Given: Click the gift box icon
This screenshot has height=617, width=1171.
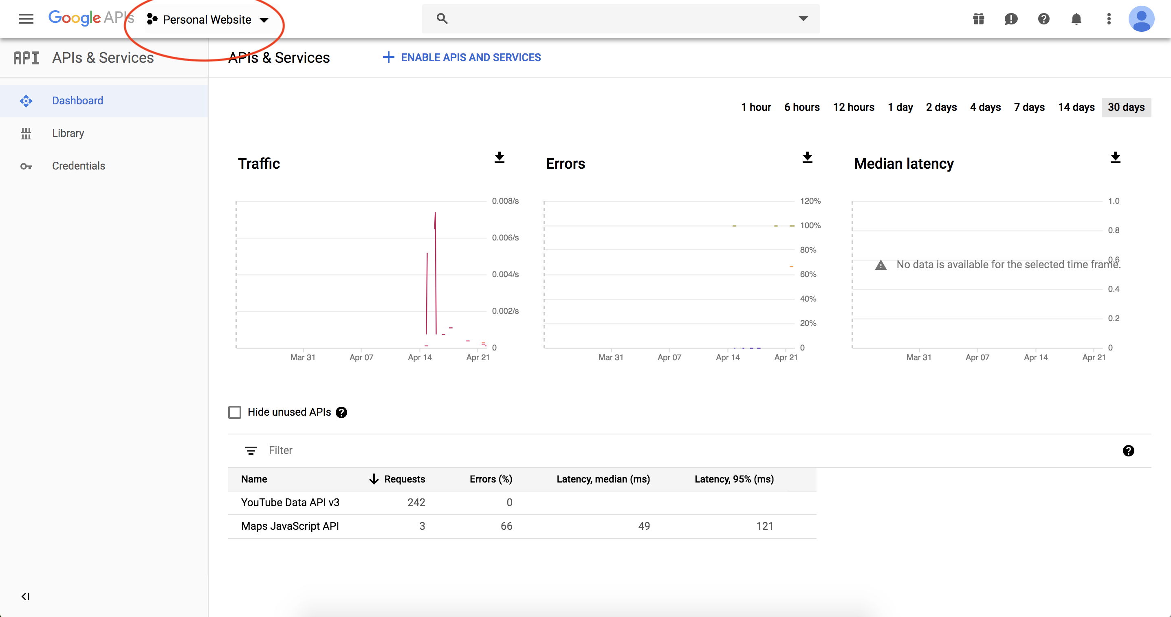Looking at the screenshot, I should coord(978,19).
